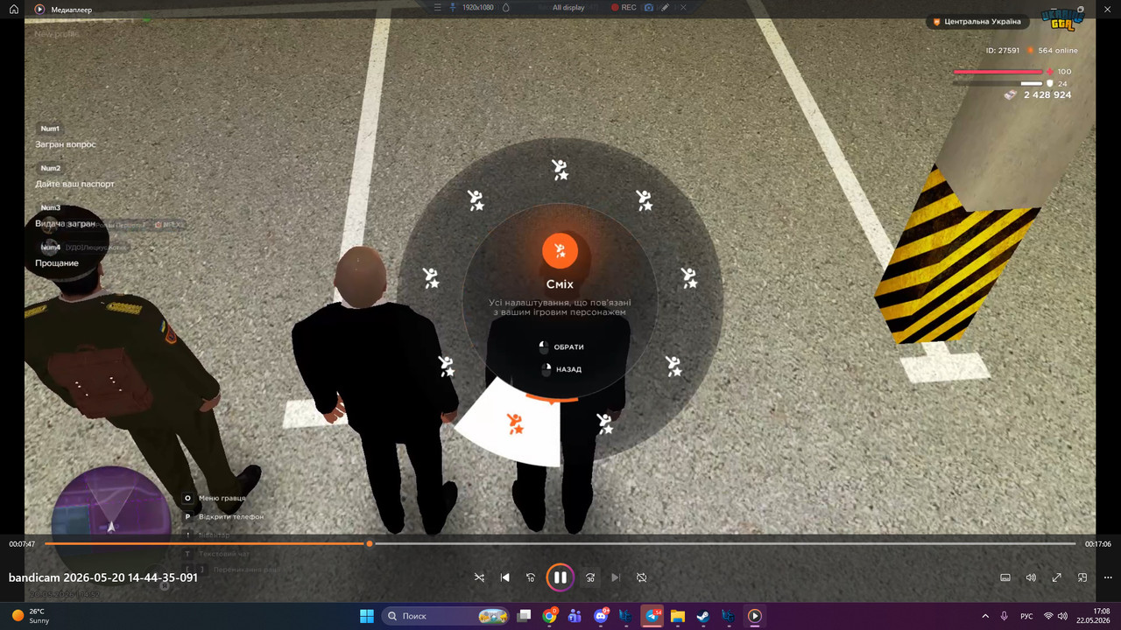This screenshot has height=630, width=1121.
Task: Click the 2 428 924 money balance
Action: 1038,94
